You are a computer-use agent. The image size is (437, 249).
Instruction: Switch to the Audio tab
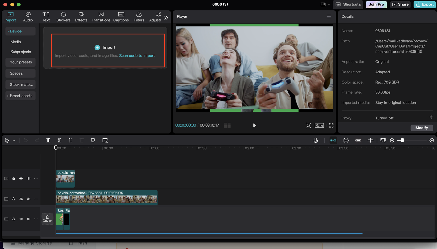28,16
